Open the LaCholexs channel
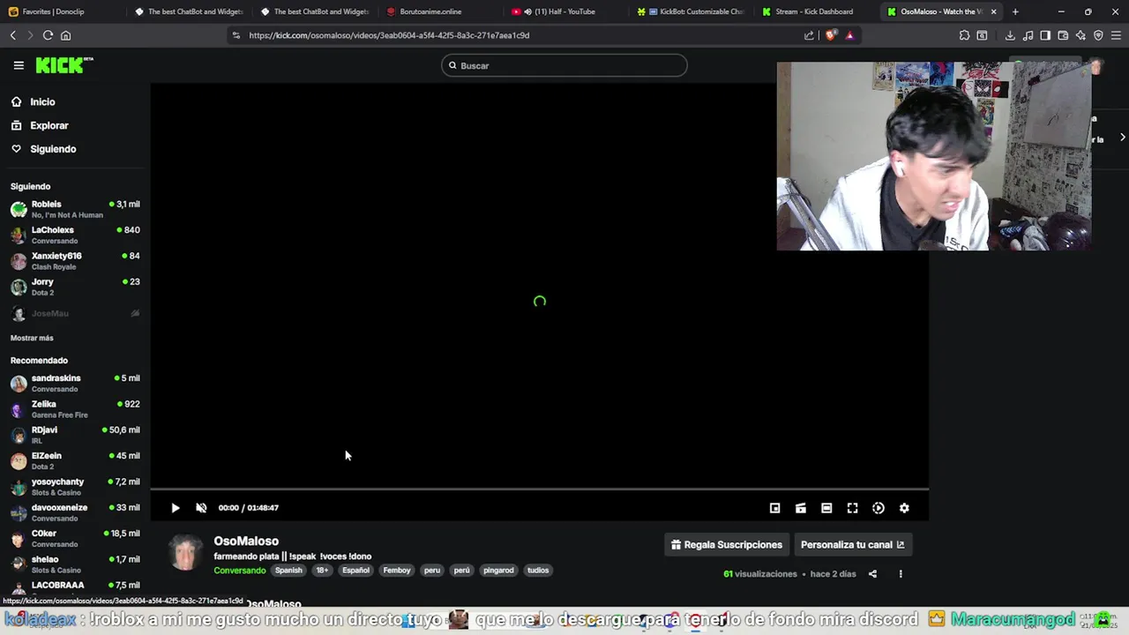Image resolution: width=1129 pixels, height=635 pixels. click(75, 235)
